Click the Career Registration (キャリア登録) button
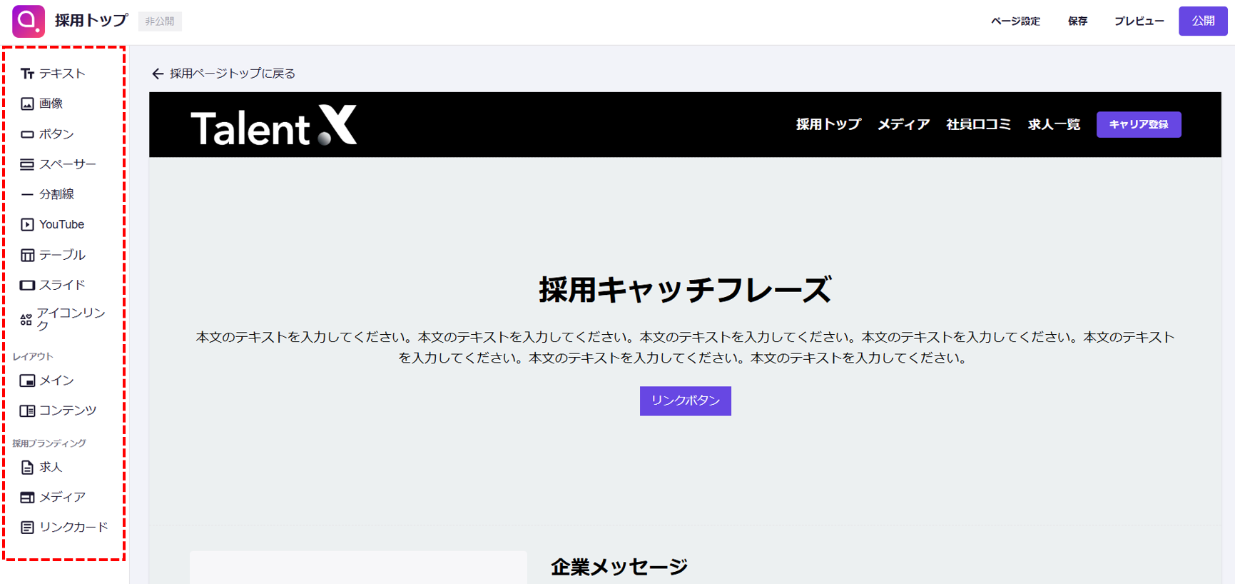Viewport: 1235px width, 584px height. 1138,124
